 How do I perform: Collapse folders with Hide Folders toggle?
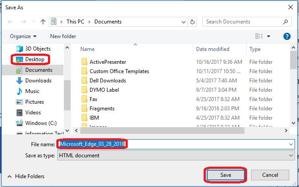pos(26,176)
